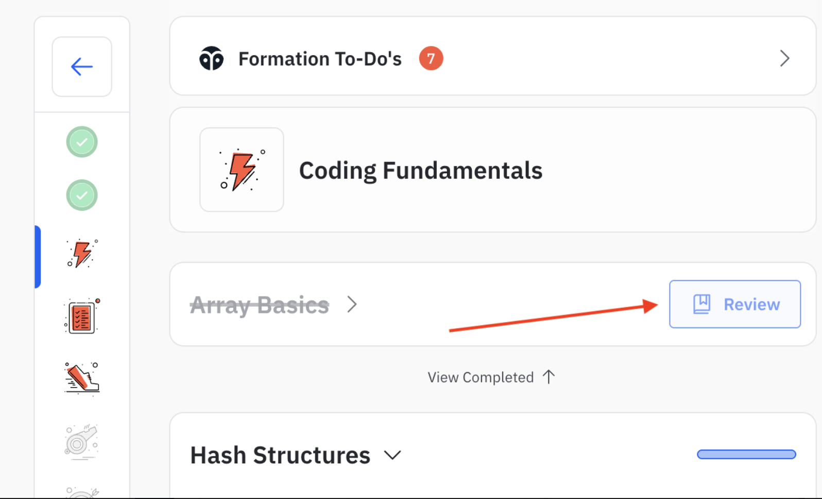Expand the Hash Structures dropdown chevron
The image size is (822, 499).
click(x=392, y=455)
